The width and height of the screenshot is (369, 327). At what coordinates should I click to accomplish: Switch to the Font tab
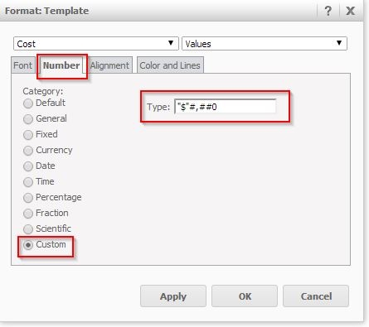(23, 65)
